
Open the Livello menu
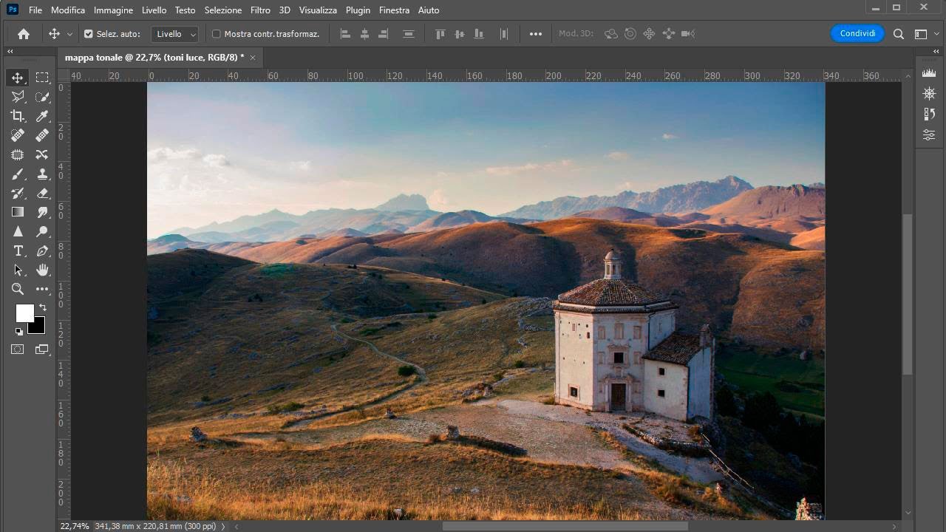coord(154,10)
